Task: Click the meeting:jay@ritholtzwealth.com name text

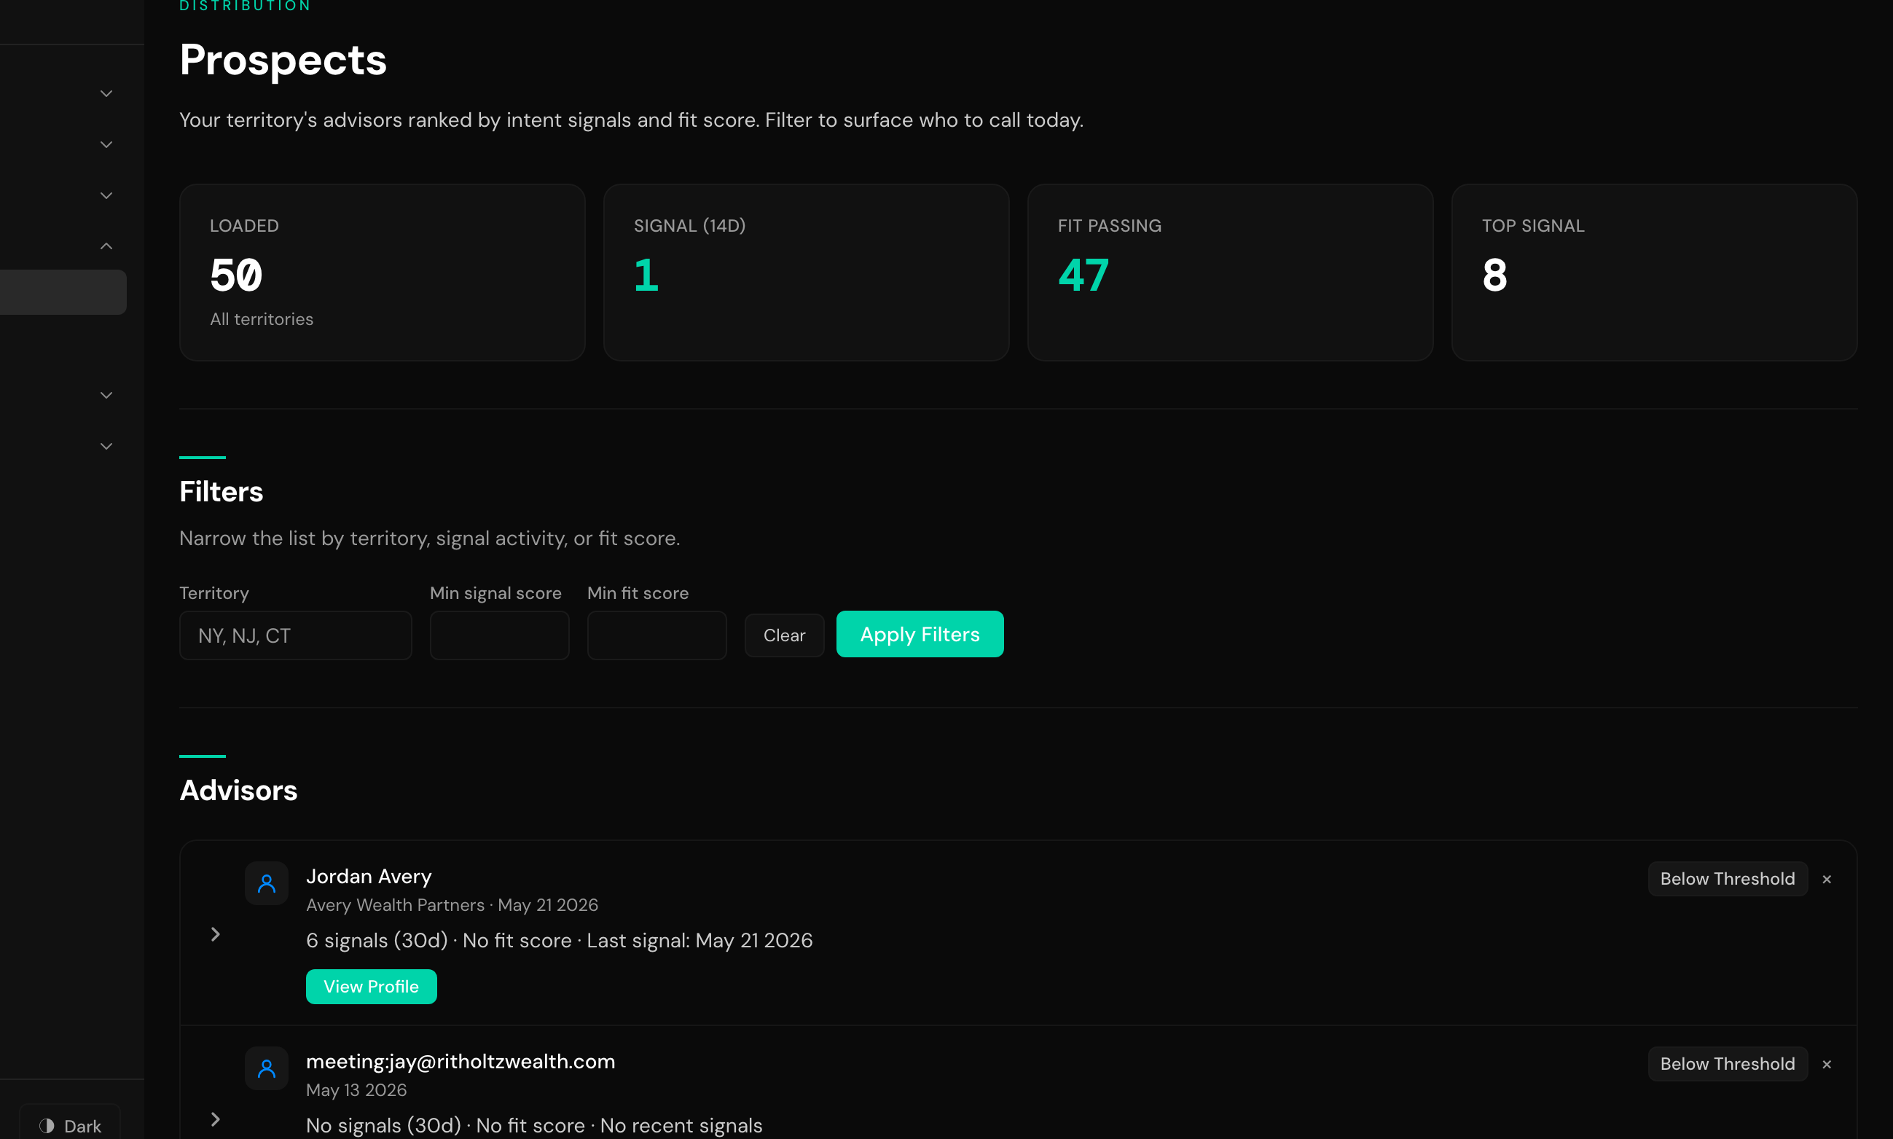Action: 460,1062
